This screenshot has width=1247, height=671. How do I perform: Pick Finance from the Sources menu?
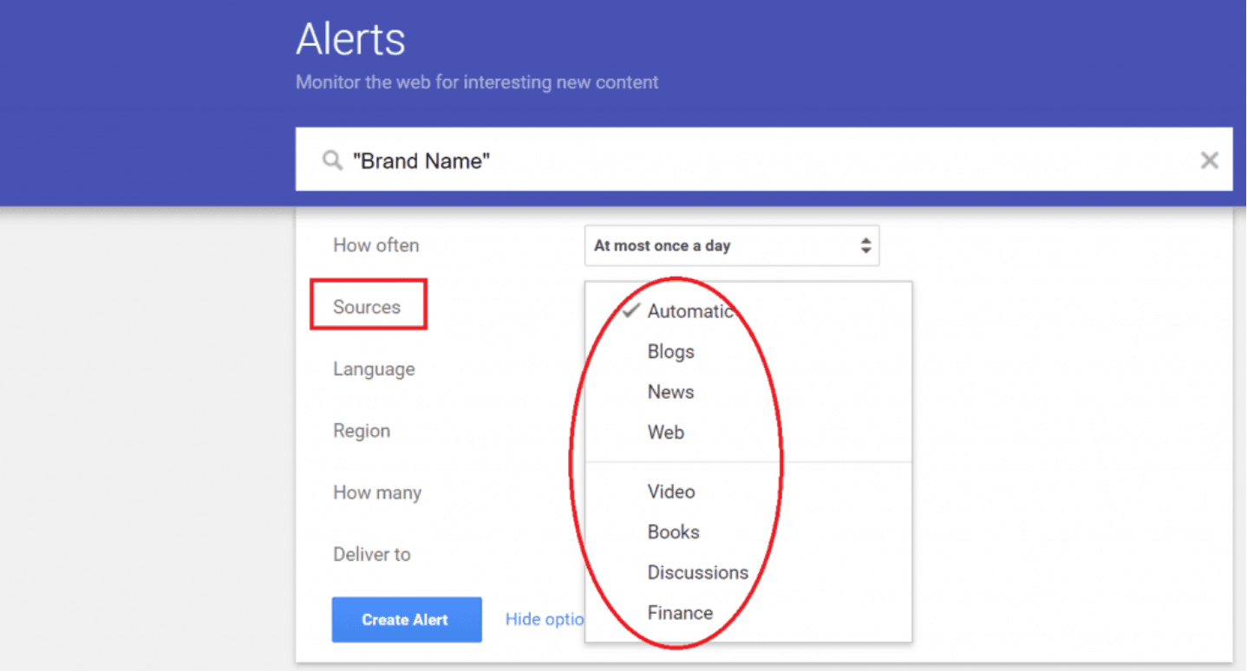tap(680, 612)
